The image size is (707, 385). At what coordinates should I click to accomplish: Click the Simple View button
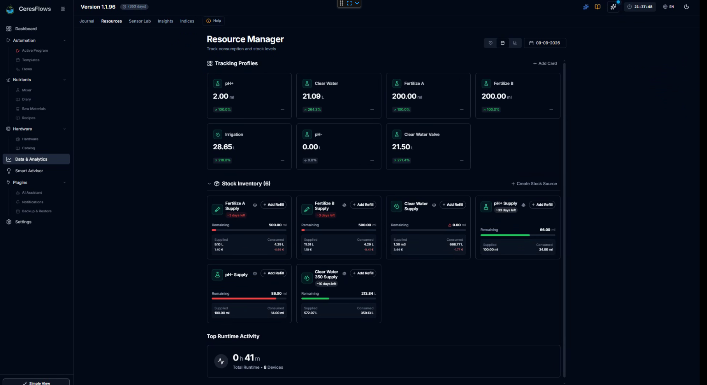[x=36, y=383]
